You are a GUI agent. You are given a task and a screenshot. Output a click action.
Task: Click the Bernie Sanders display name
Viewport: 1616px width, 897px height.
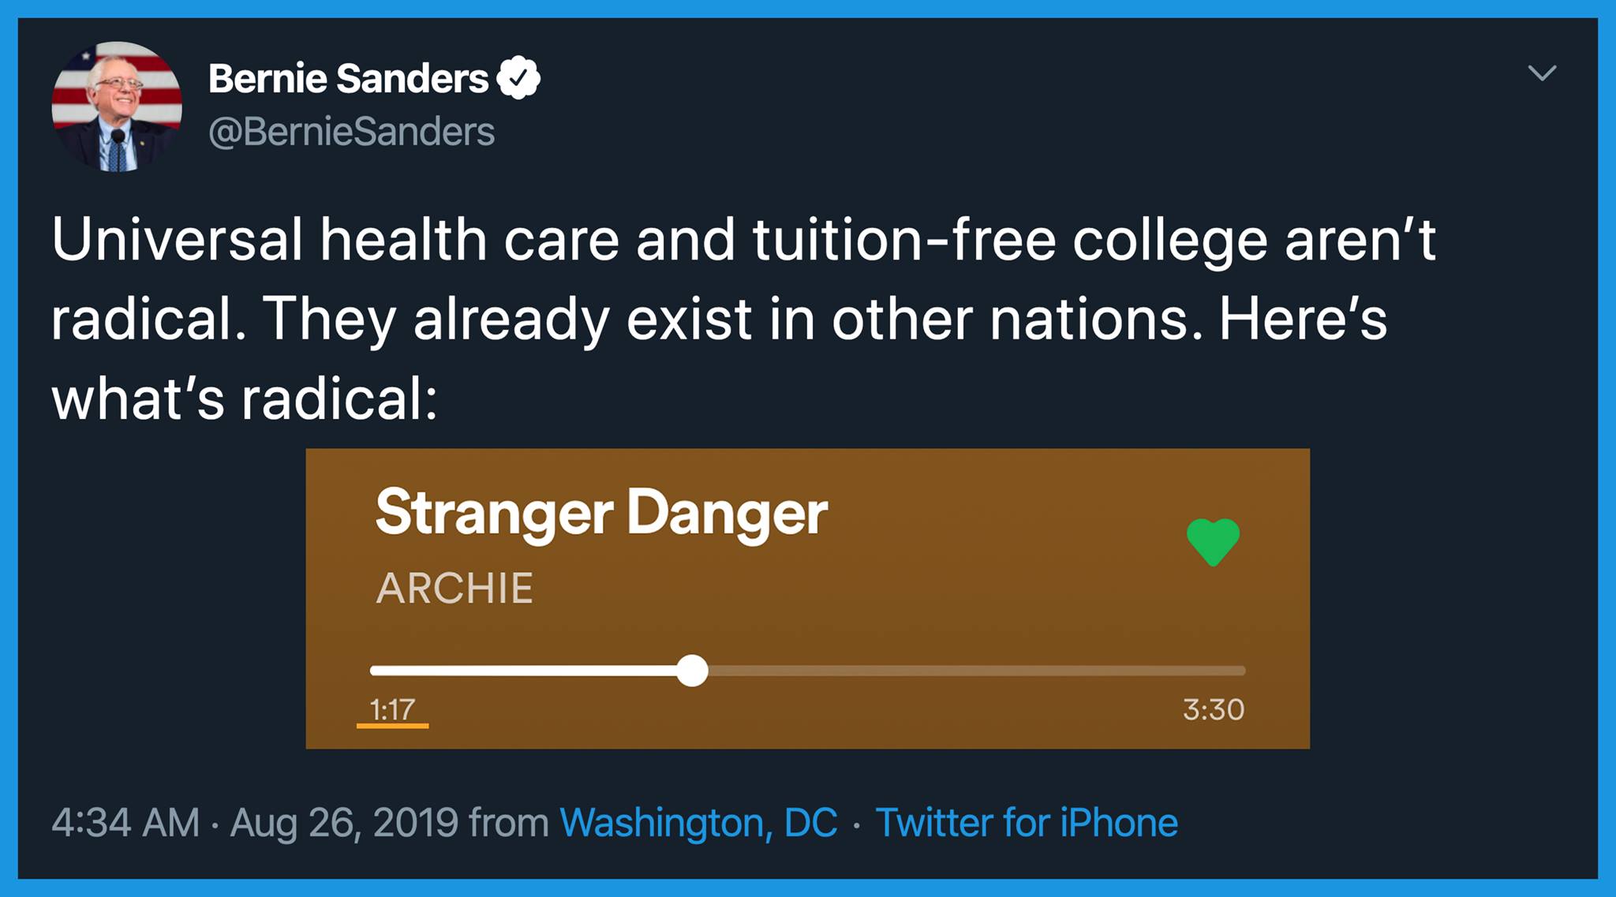click(348, 79)
